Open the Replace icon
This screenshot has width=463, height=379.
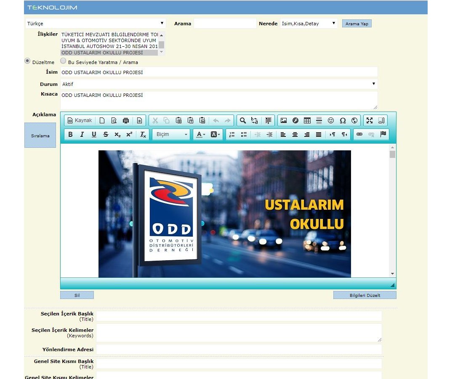click(255, 120)
